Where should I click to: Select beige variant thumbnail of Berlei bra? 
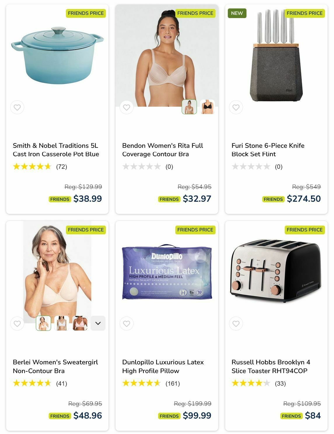tap(43, 323)
